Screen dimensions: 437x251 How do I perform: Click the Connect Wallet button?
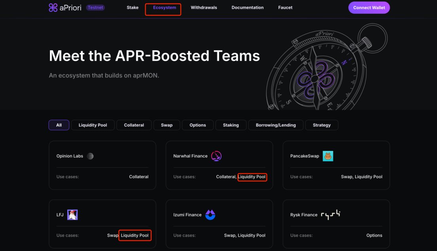tap(369, 8)
